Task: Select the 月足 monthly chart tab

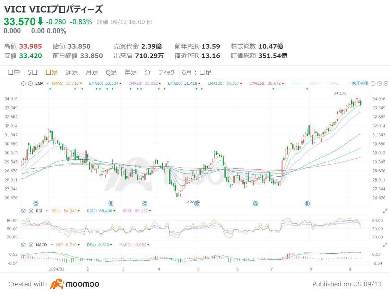Action: pos(92,73)
